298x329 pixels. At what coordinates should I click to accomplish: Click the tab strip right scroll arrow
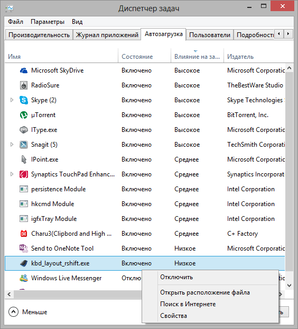(x=288, y=33)
